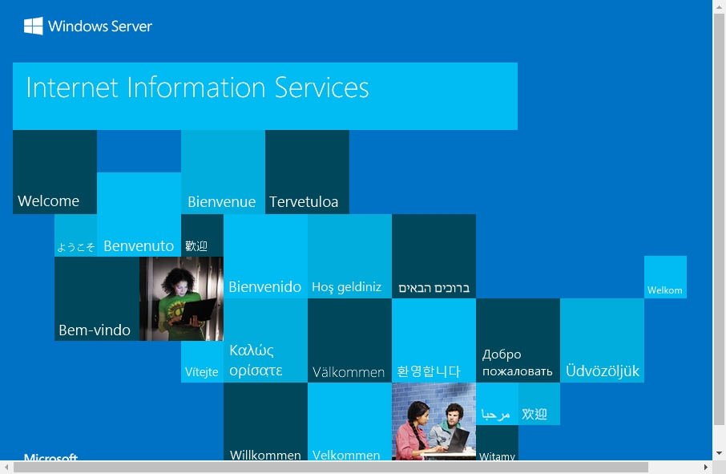Image resolution: width=726 pixels, height=474 pixels.
Task: Click the Greek Καλώς ορίσατε tile
Action: (265, 341)
